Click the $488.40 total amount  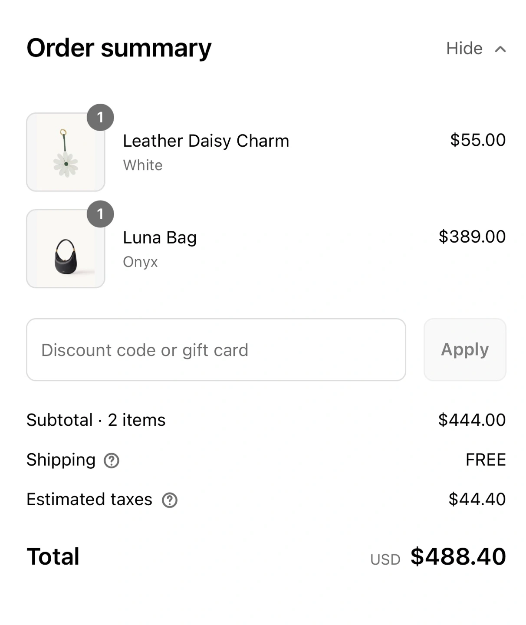click(x=458, y=556)
